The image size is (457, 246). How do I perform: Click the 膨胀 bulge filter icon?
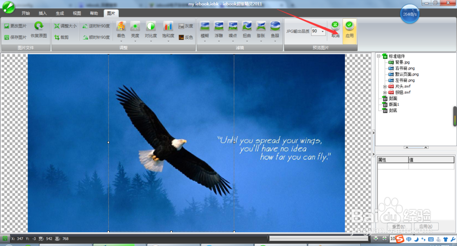pyautogui.click(x=260, y=26)
